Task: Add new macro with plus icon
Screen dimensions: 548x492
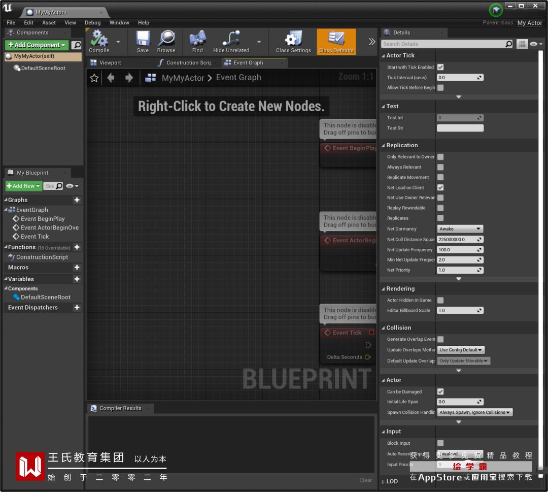Action: point(77,267)
